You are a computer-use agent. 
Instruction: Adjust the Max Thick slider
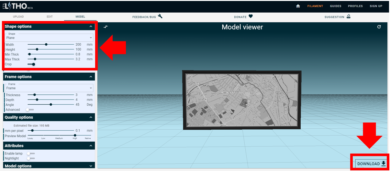tap(51, 59)
